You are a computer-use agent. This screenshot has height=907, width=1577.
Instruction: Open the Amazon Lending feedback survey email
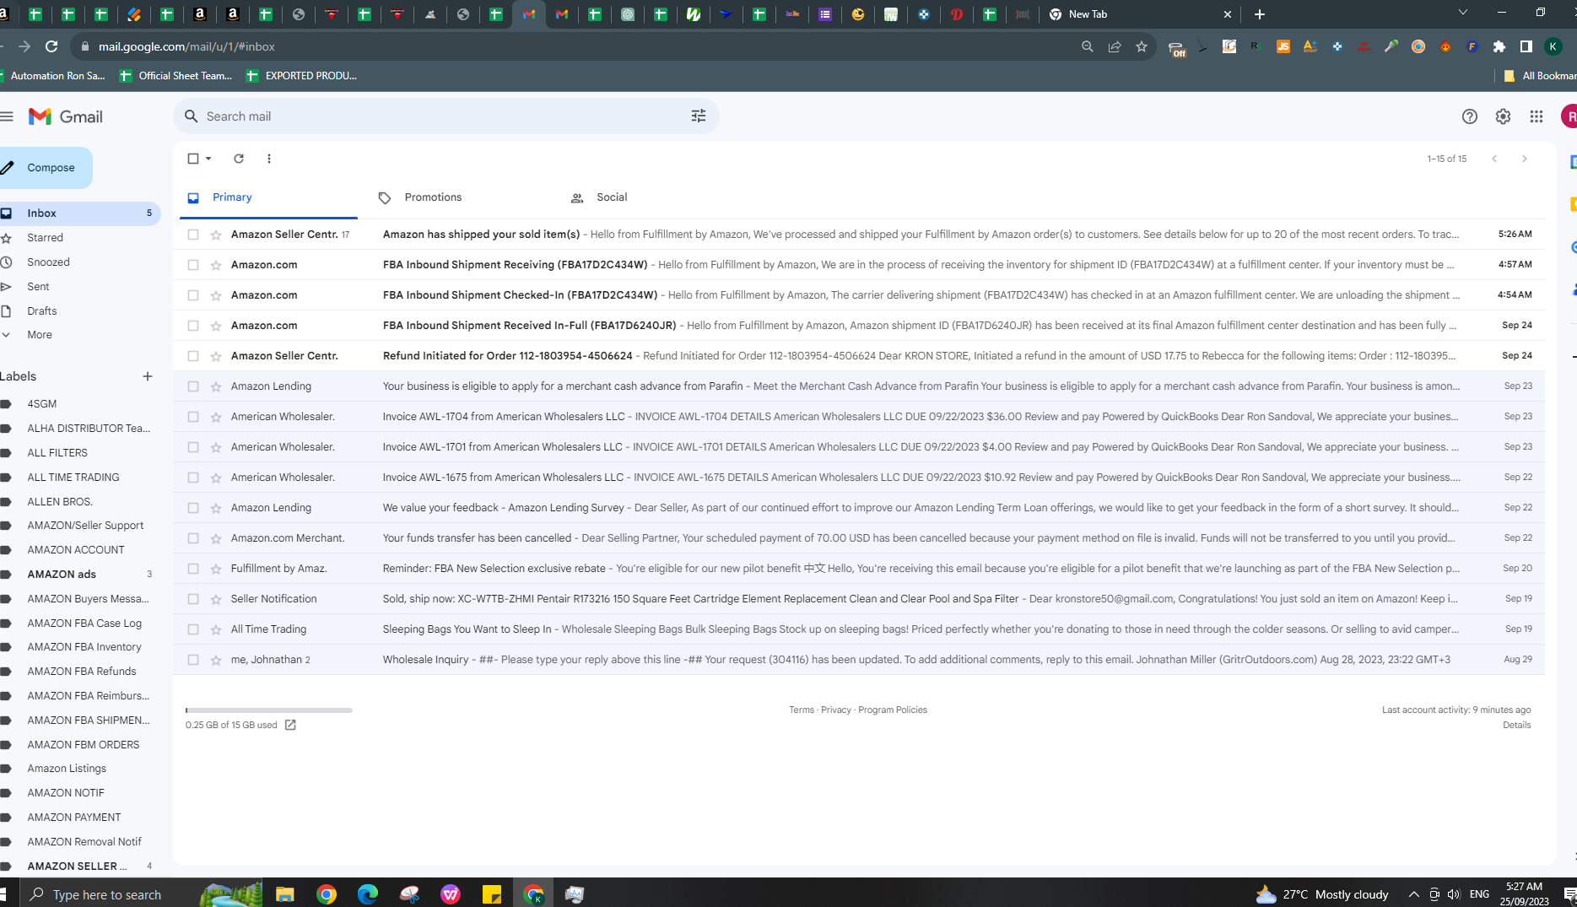point(859,508)
